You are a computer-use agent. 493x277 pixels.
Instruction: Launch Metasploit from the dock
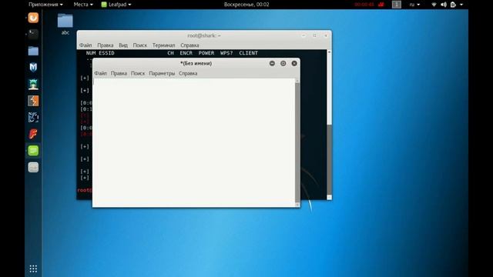33,67
